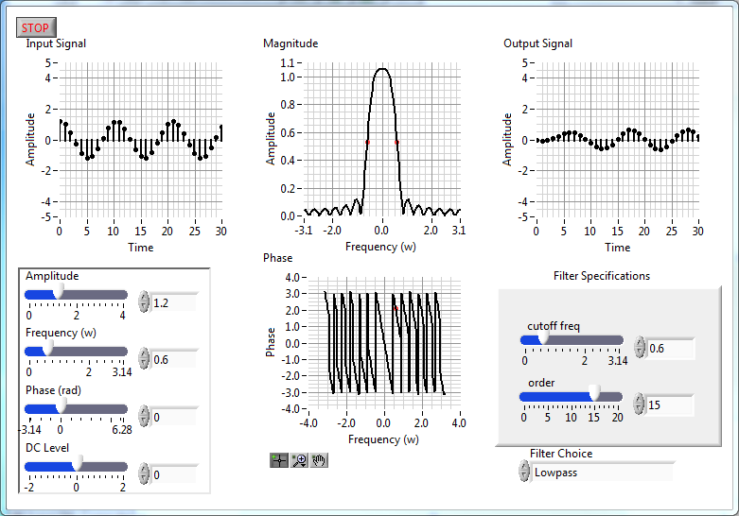Click the DC Level slider knob
Viewport: 739px width, 516px height.
point(78,464)
